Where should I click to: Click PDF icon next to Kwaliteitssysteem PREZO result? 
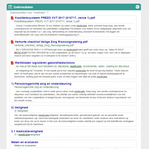12,18
